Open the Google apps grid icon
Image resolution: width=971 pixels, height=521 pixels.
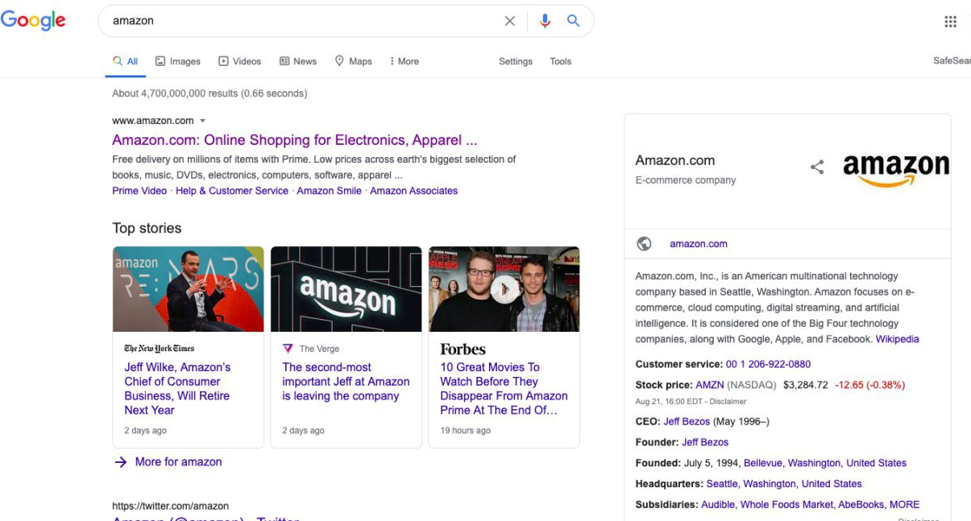pos(950,22)
